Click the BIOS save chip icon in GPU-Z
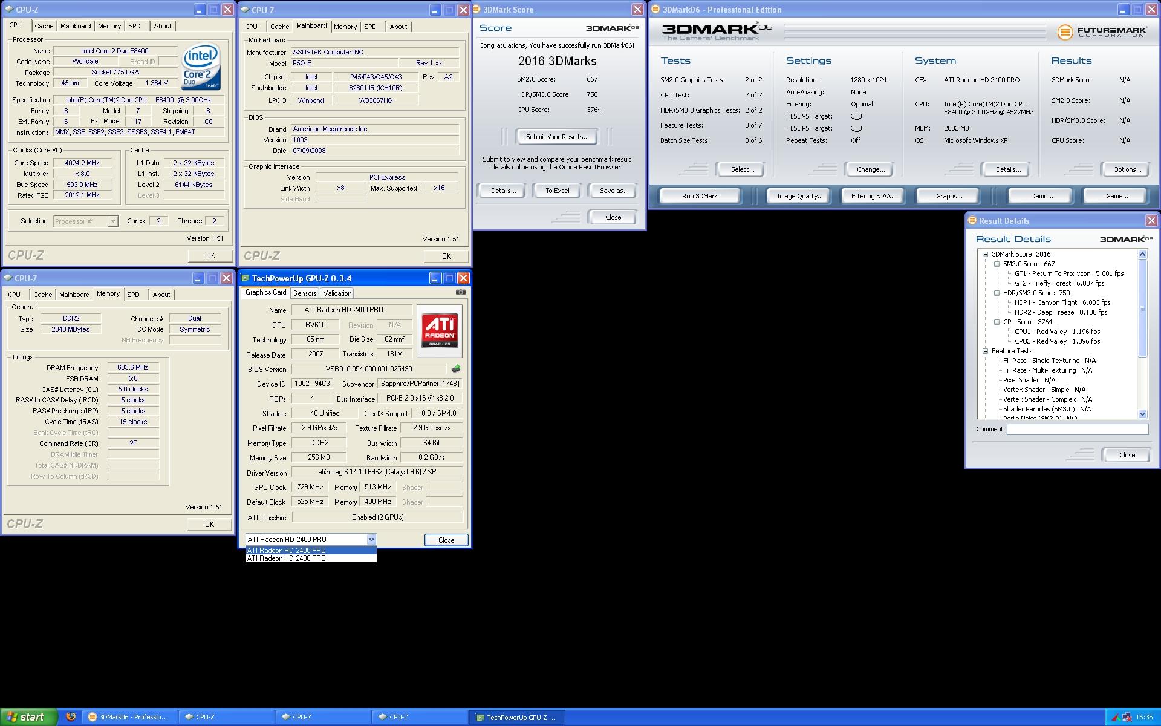 pos(456,368)
